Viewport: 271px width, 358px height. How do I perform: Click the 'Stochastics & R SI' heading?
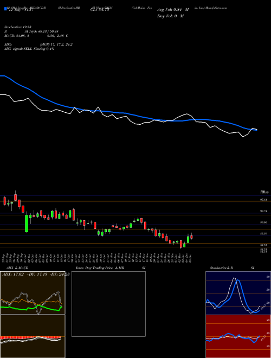point(232,268)
